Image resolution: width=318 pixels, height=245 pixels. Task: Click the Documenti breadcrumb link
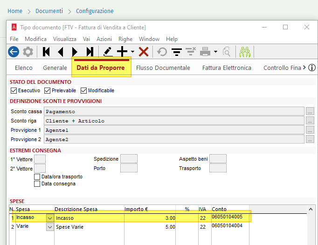point(49,11)
